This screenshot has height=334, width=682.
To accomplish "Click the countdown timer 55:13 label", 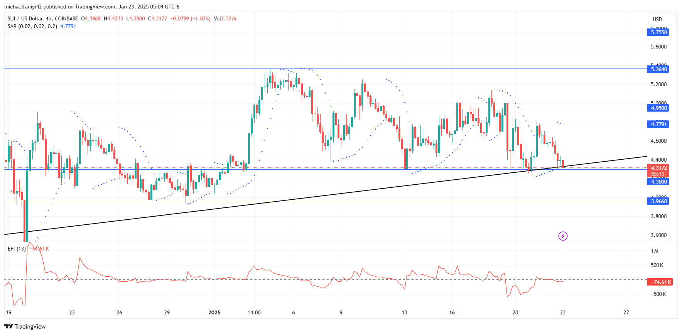I will click(658, 174).
